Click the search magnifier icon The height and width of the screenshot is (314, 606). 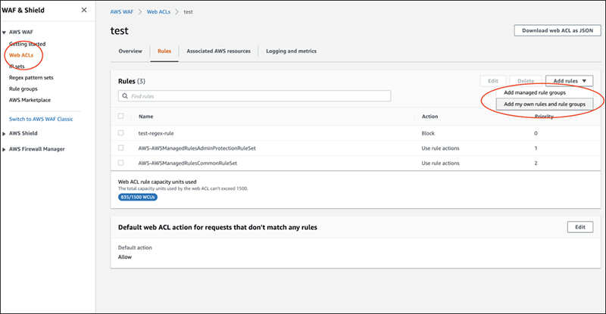125,96
